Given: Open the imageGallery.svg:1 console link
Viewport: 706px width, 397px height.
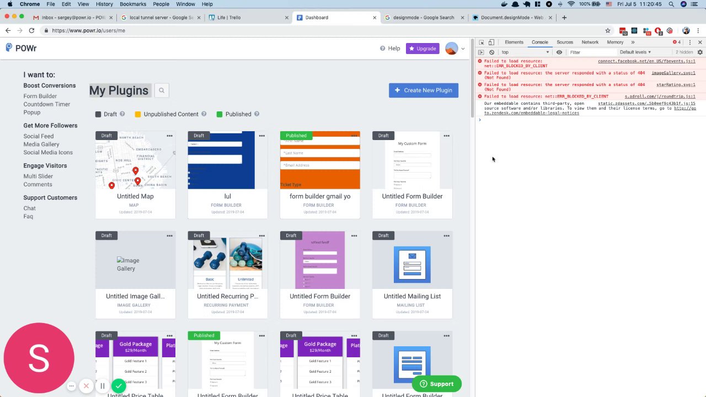Looking at the screenshot, I should pos(673,73).
